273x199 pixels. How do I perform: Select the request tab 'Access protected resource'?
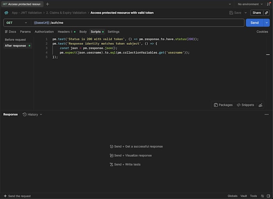pos(22,4)
